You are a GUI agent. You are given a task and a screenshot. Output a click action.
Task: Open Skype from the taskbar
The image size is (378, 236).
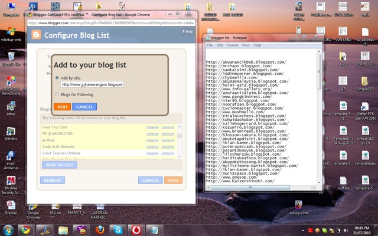(118, 230)
